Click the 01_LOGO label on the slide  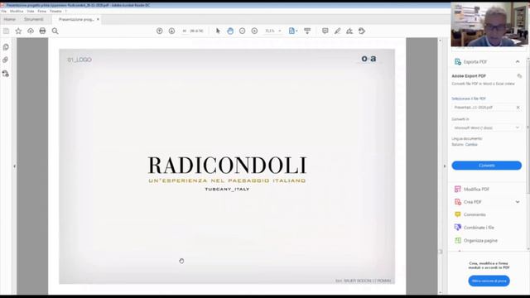(79, 60)
